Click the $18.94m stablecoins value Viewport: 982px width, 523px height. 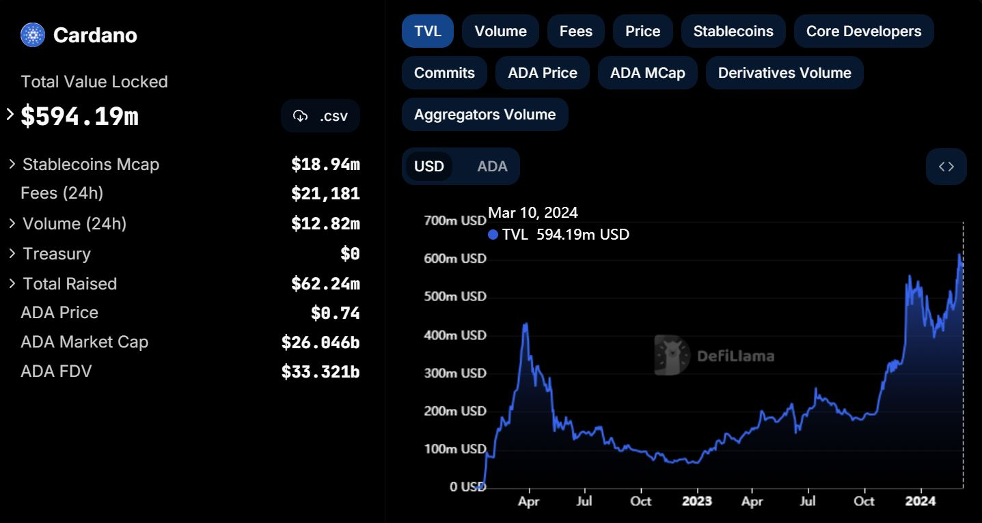point(325,165)
